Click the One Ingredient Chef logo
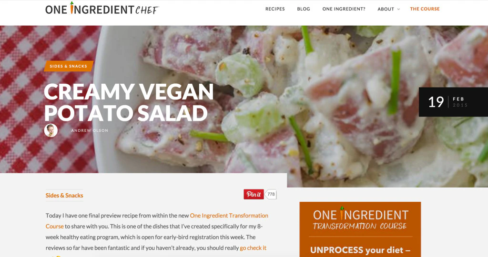488x257 pixels. [x=102, y=9]
